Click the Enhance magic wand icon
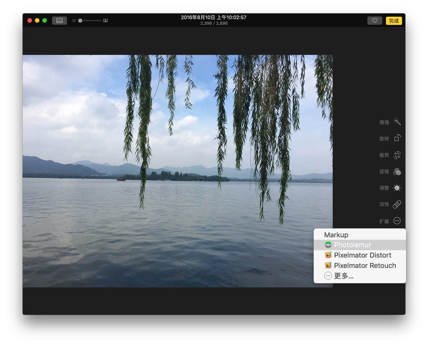Viewport: 428px width, 346px height. [397, 122]
